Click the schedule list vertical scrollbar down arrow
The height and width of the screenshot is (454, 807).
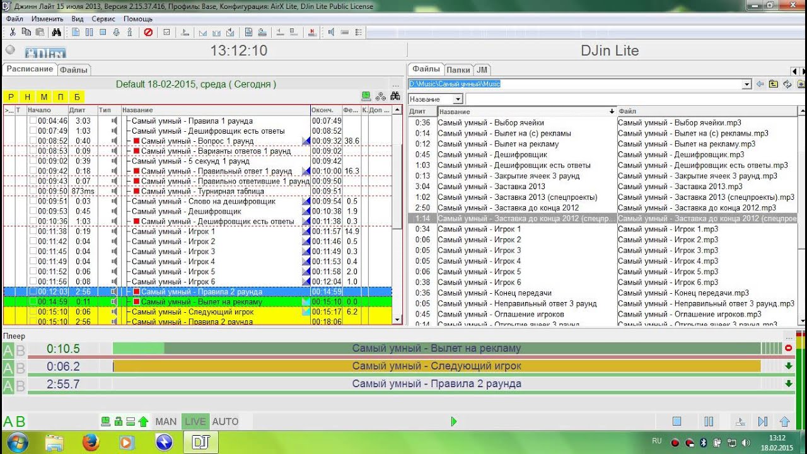397,320
